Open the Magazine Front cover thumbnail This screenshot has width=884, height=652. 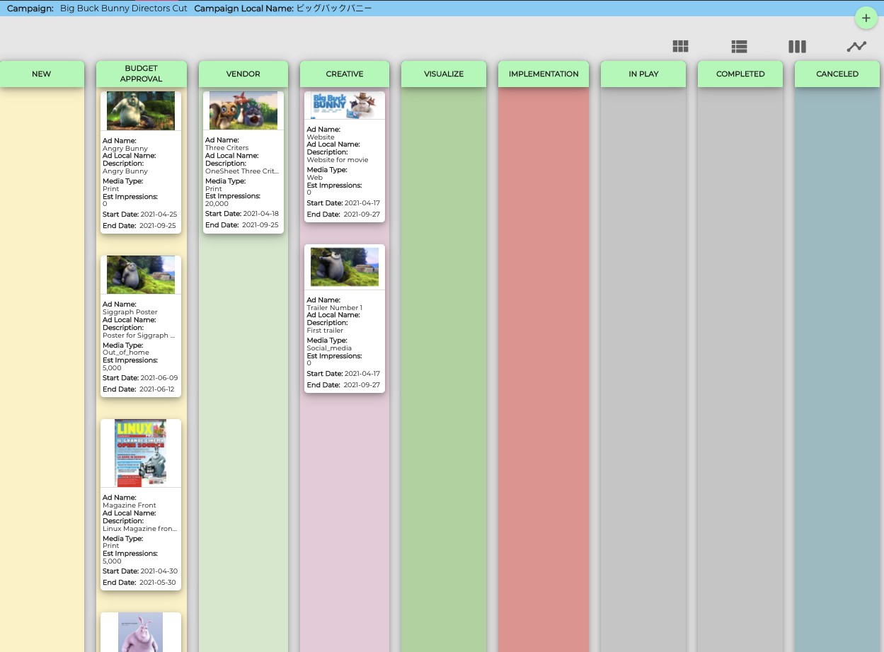point(141,453)
